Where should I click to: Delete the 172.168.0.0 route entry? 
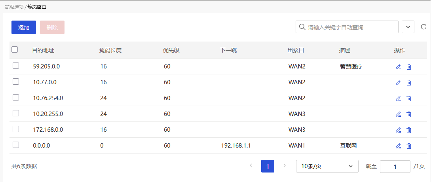point(409,130)
